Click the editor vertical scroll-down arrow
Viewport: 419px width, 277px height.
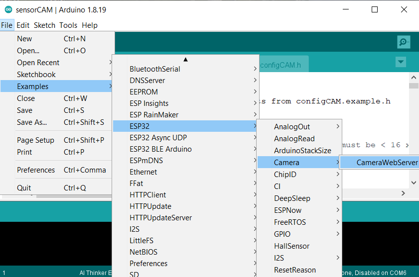pyautogui.click(x=414, y=183)
